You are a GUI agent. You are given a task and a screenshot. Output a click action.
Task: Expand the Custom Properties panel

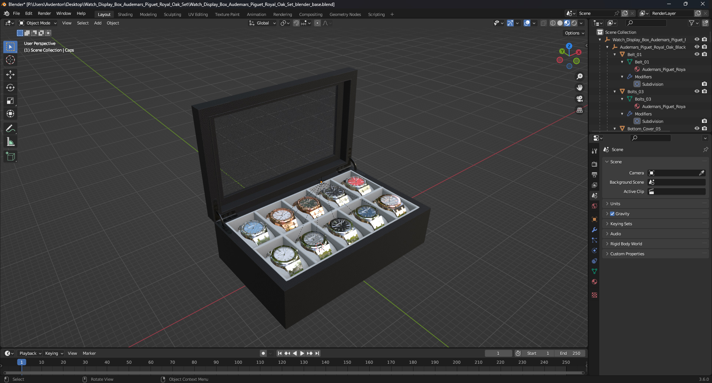pyautogui.click(x=656, y=254)
